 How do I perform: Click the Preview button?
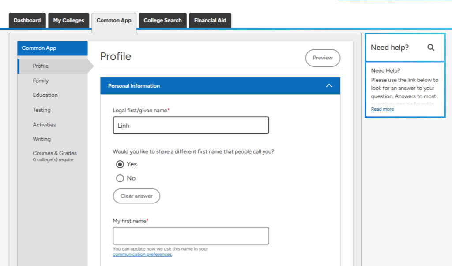click(x=323, y=58)
